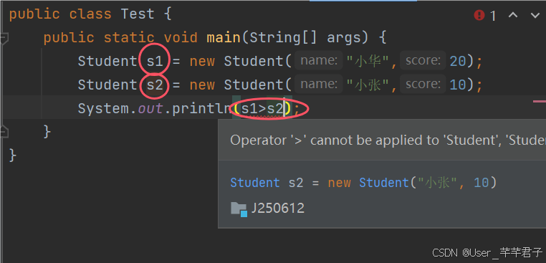This screenshot has width=546, height=263.
Task: Place caret on circled s1 variable declaration
Action: (155, 62)
